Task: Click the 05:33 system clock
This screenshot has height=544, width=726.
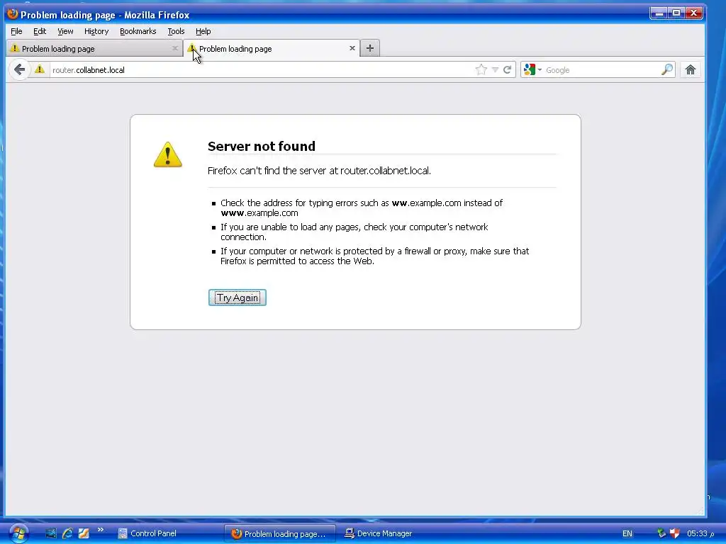Action: pyautogui.click(x=700, y=533)
